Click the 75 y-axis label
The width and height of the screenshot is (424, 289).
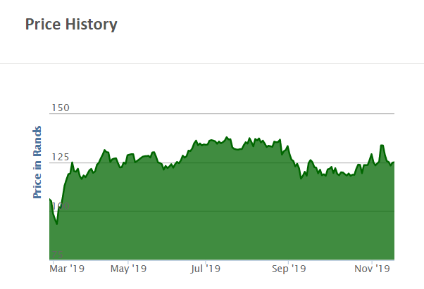[57, 255]
